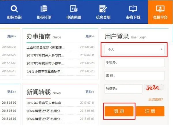Image resolution: width=173 pixels, height=128 pixels.
Task: Click the orange 注册 button
Action: point(150,111)
